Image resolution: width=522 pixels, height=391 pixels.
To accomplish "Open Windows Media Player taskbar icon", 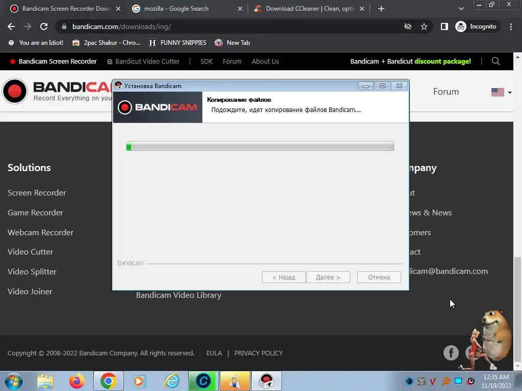I will [139, 381].
